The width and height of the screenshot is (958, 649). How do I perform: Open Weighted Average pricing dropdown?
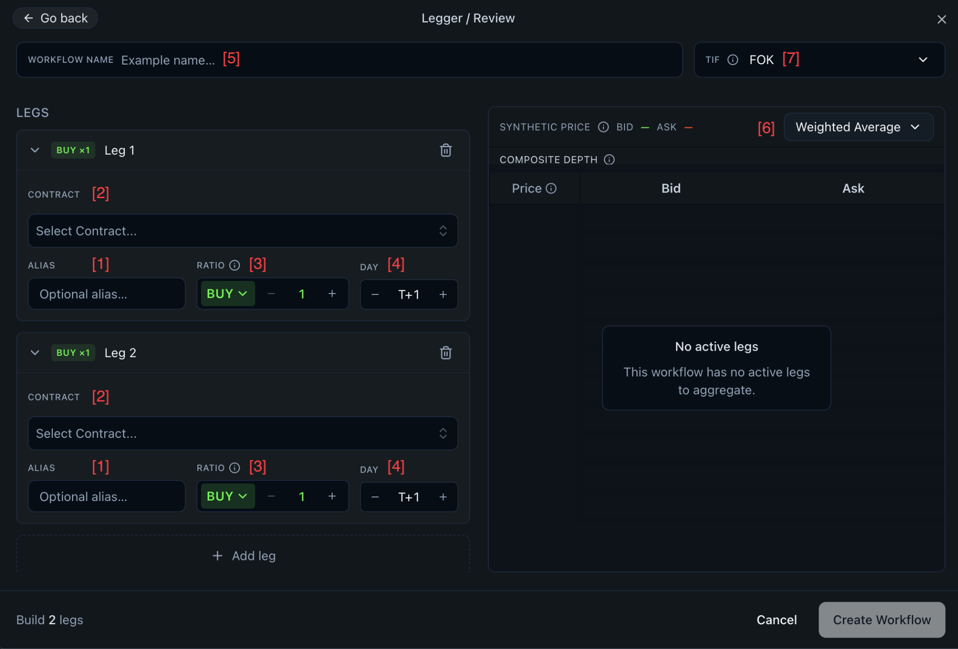click(858, 127)
